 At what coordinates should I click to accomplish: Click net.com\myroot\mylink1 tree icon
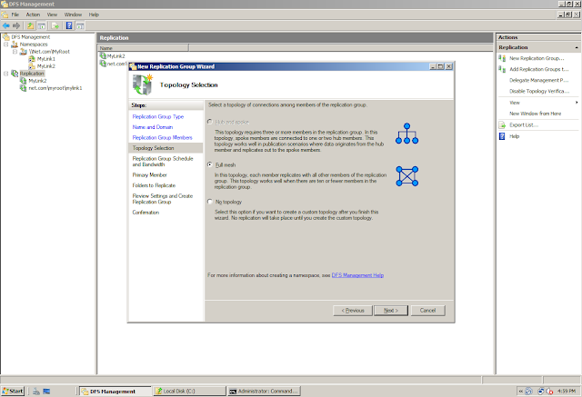(x=24, y=88)
